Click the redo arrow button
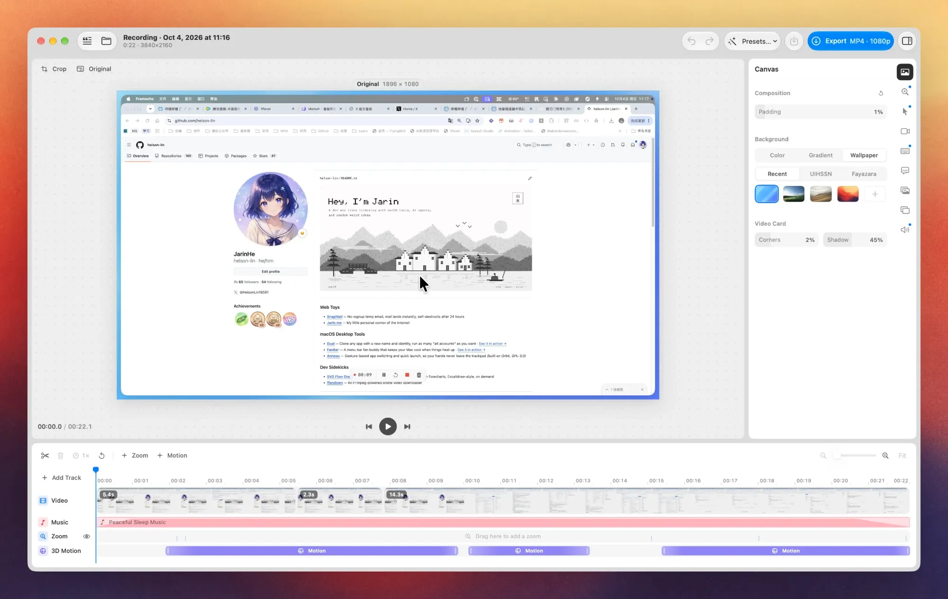This screenshot has height=599, width=948. point(709,41)
